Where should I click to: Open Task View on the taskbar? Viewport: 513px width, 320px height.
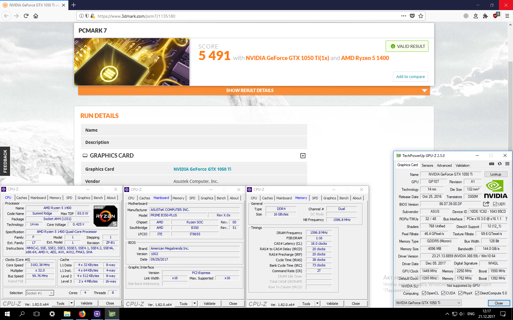[x=37, y=314]
